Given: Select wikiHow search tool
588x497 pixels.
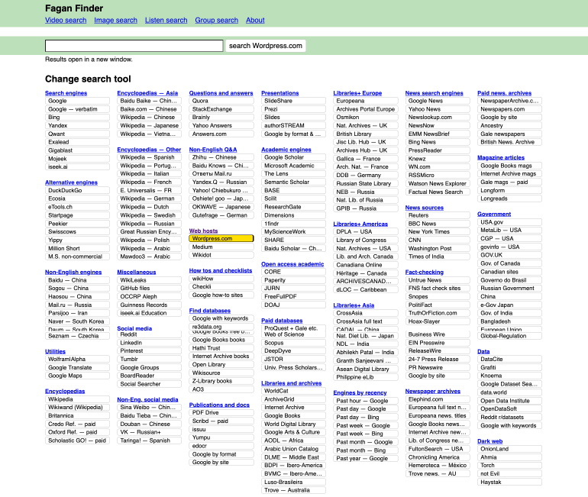Looking at the screenshot, I should pos(221,279).
